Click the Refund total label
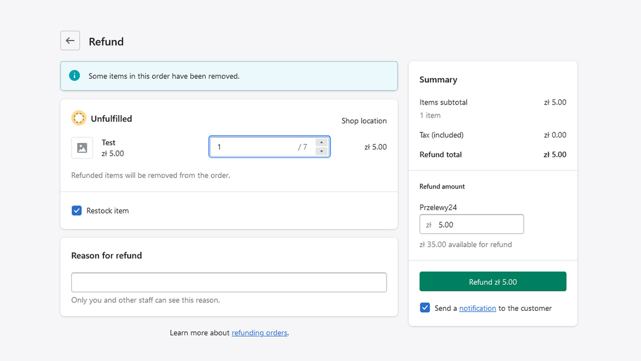The width and height of the screenshot is (641, 361). coord(441,154)
